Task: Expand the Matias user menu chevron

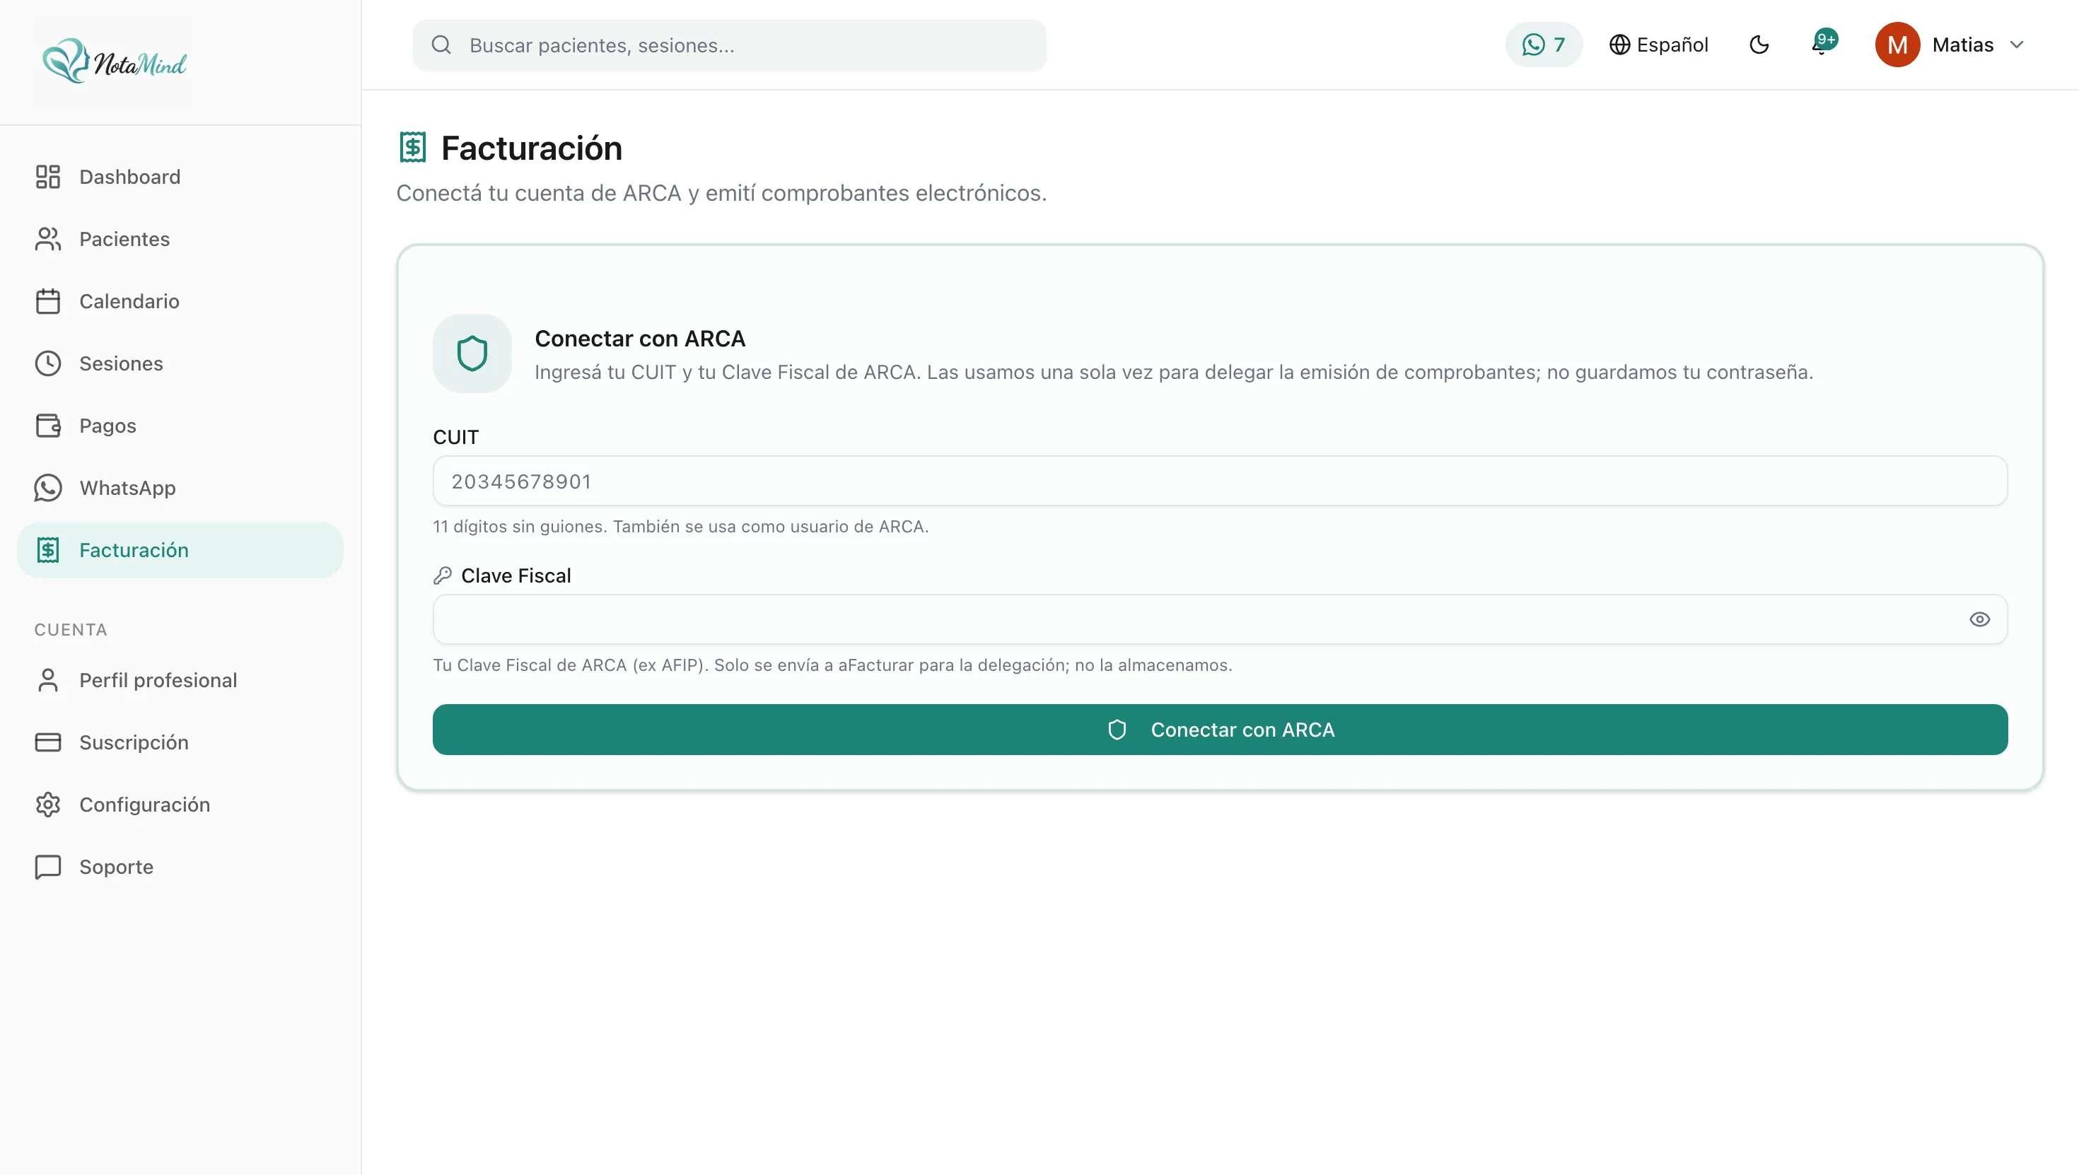Action: [2017, 45]
